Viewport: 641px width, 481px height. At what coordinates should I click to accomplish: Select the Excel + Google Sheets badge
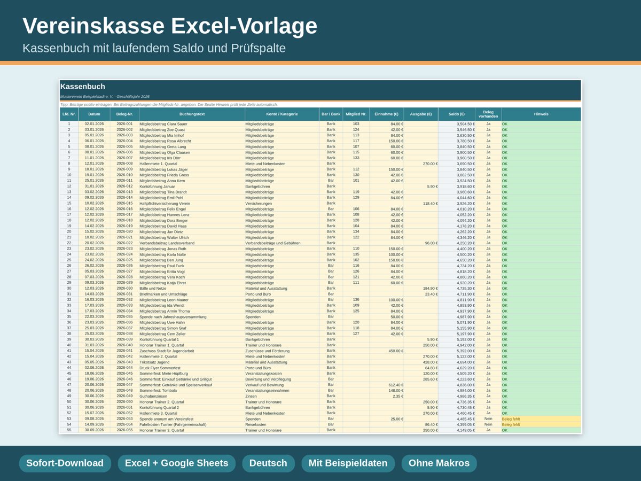pos(177,463)
